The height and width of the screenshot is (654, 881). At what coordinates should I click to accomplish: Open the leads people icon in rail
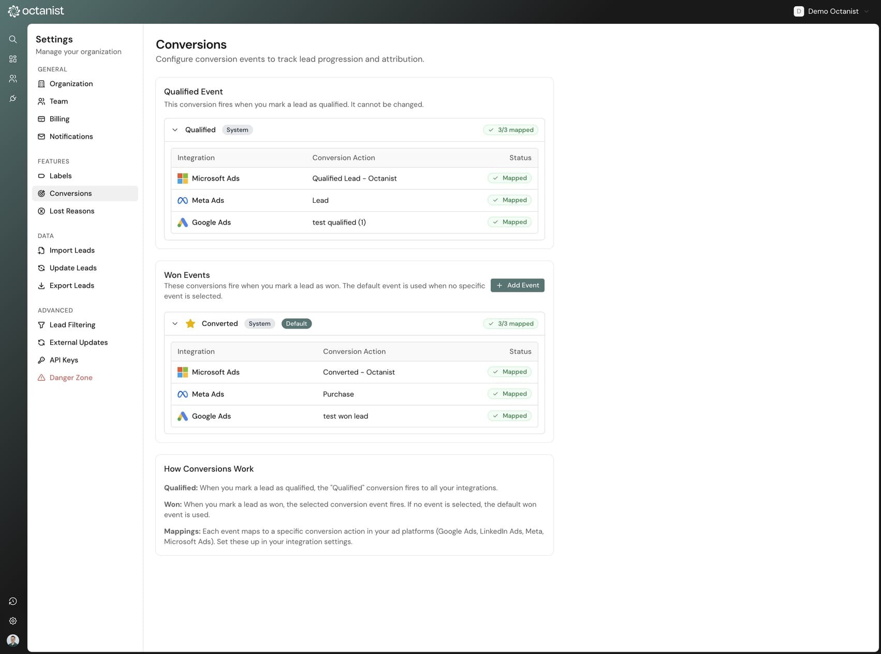point(13,79)
